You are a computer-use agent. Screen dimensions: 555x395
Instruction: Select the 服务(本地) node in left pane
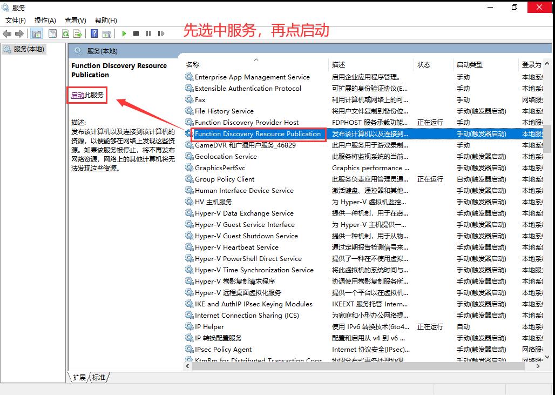tap(30, 48)
